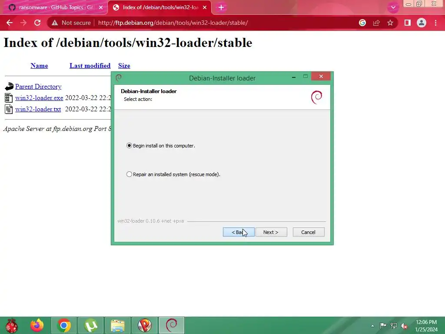Open uTorrent from the taskbar
445x334 pixels.
pos(91,325)
